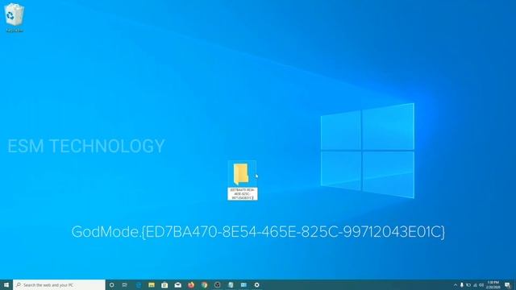Viewport: 516px width, 290px height.
Task: Open Action Center notifications icon
Action: 507,285
